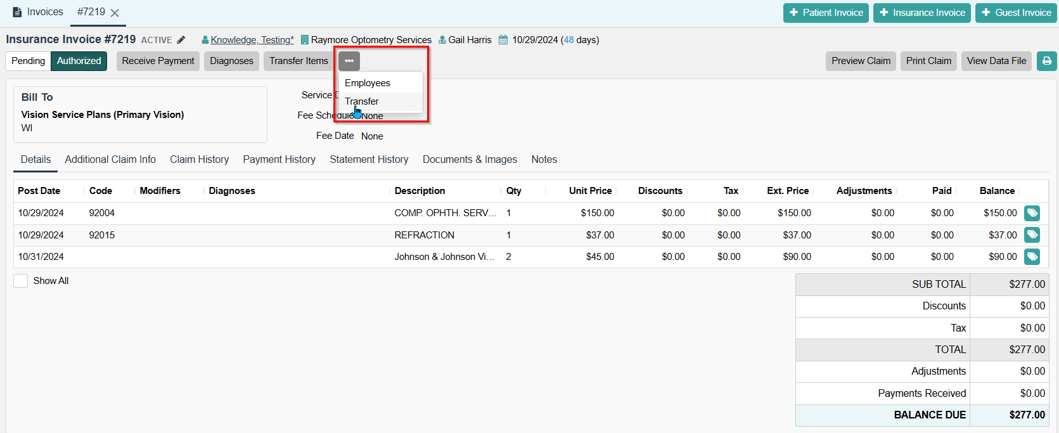
Task: Click the green print icon button
Action: [1046, 61]
